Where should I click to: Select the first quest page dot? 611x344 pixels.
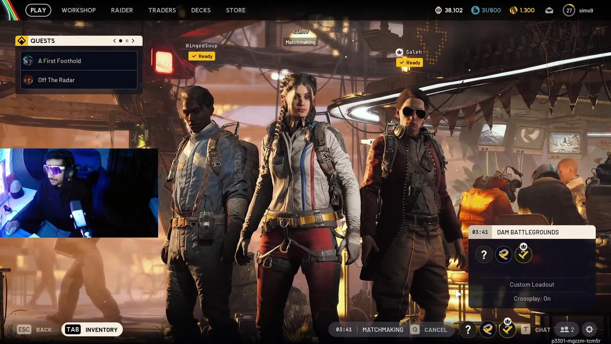[x=120, y=41]
